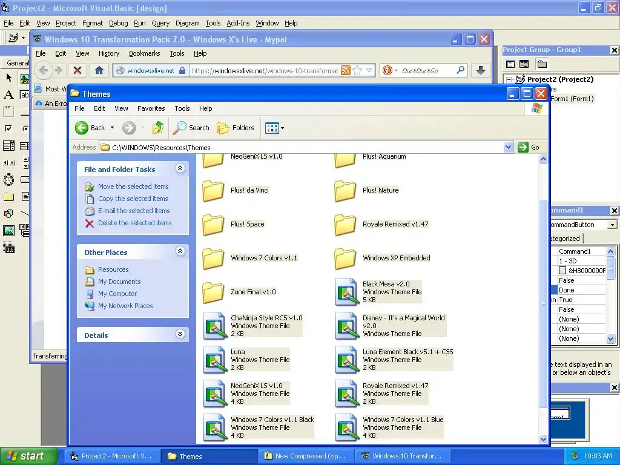
Task: Open the Mypal URL bar history dropdown
Action: 369,70
